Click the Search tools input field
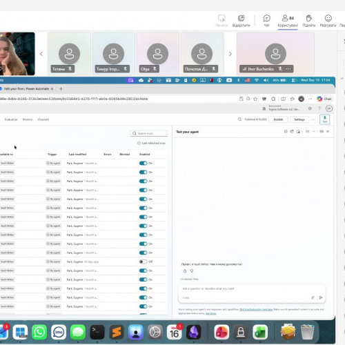Image resolution: width=345 pixels, height=345 pixels. pos(149,133)
